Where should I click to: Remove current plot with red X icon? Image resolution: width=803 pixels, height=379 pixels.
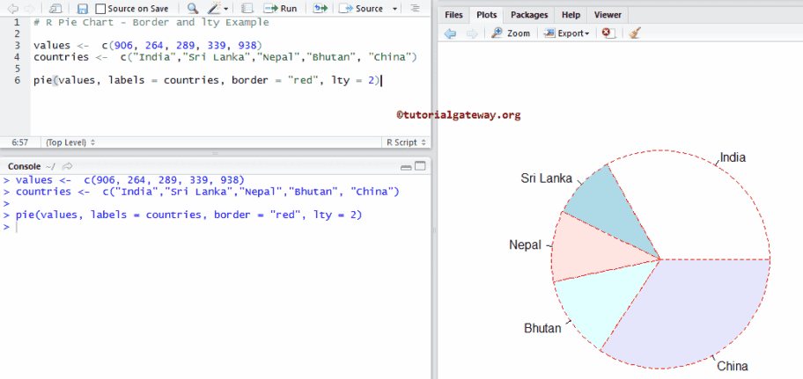[607, 33]
